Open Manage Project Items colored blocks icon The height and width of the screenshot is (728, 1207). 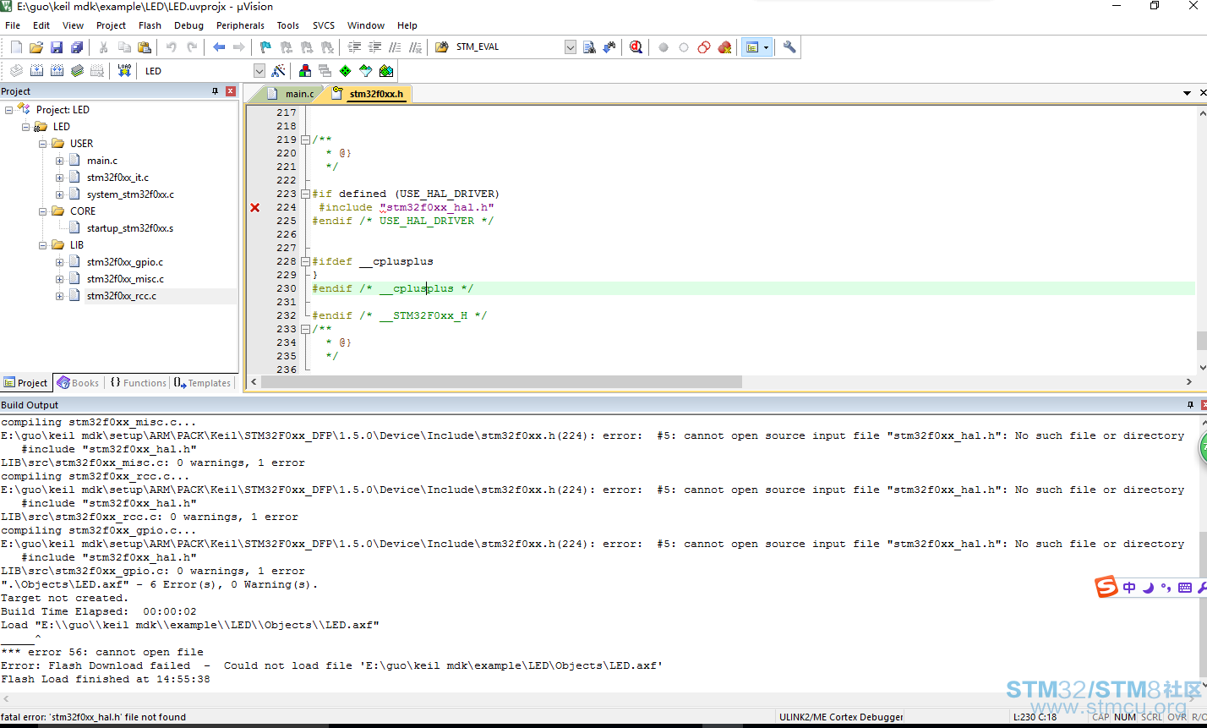305,71
